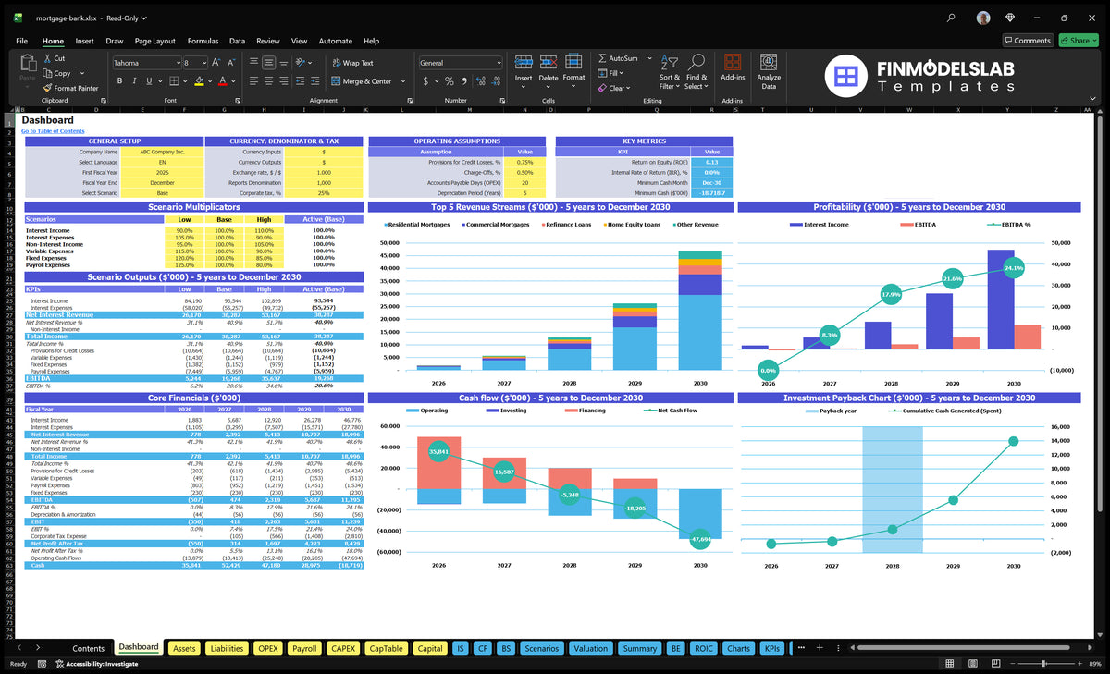This screenshot has width=1110, height=674.
Task: Select the Format Painter brush
Action: point(47,88)
